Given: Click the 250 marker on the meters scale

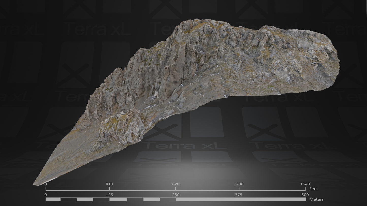Looking at the screenshot, I should pos(176,195).
